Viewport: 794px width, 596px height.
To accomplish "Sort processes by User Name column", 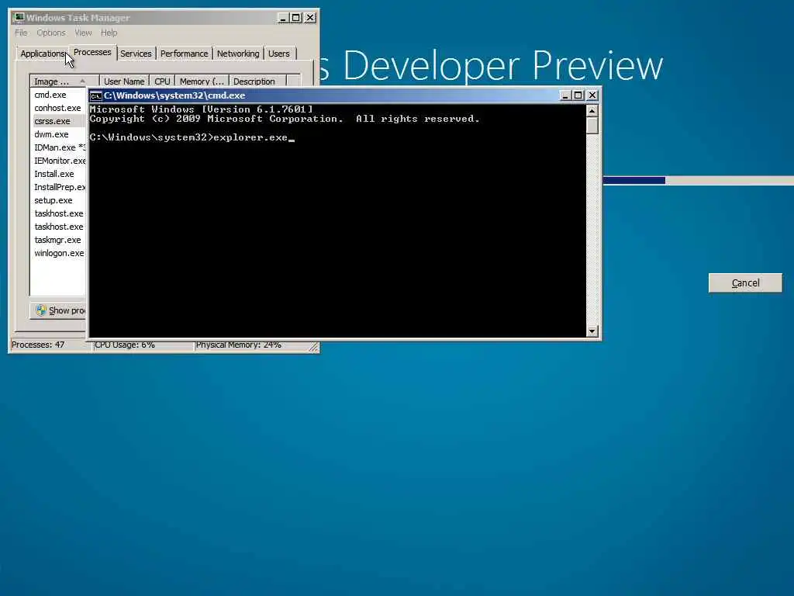I will 124,81.
